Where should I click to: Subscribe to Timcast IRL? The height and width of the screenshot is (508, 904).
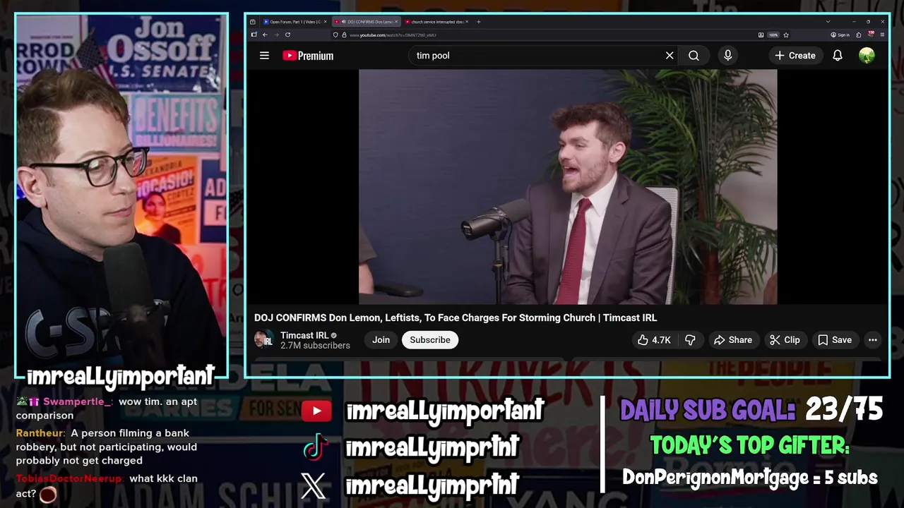[x=430, y=340]
